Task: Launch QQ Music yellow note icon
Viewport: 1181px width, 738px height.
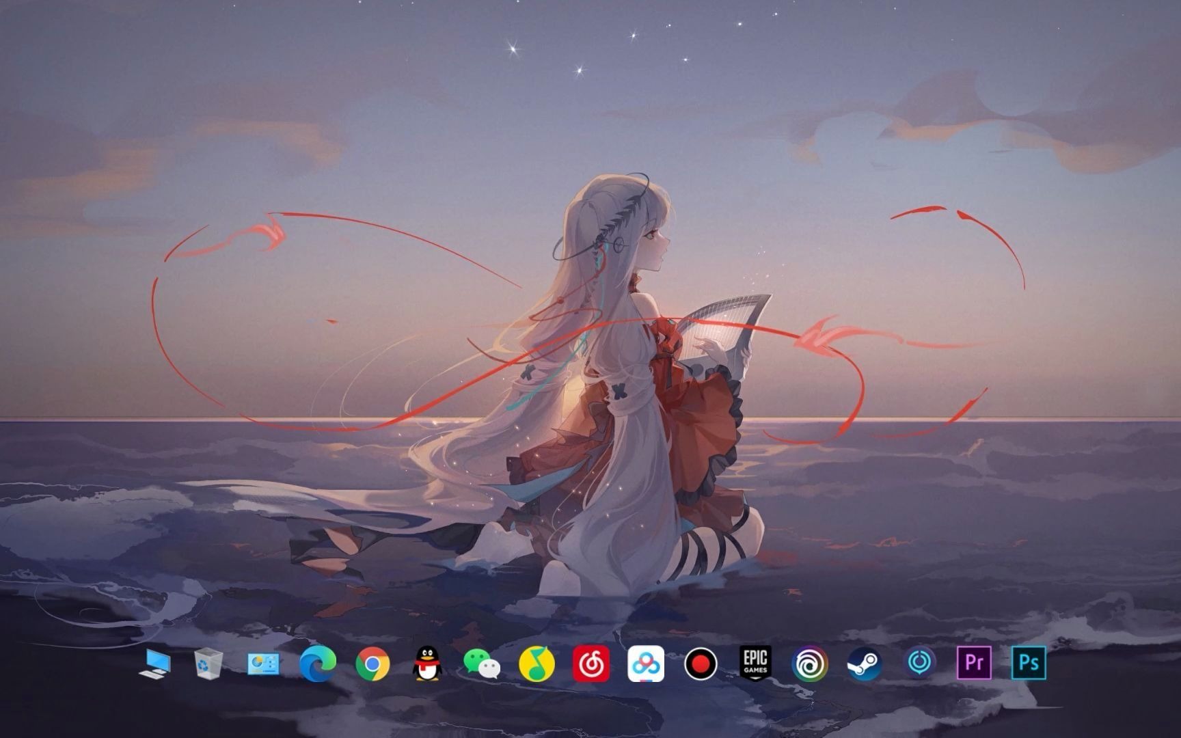Action: point(537,664)
